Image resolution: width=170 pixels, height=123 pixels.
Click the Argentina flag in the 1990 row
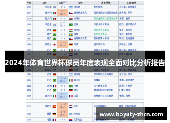click(71, 74)
